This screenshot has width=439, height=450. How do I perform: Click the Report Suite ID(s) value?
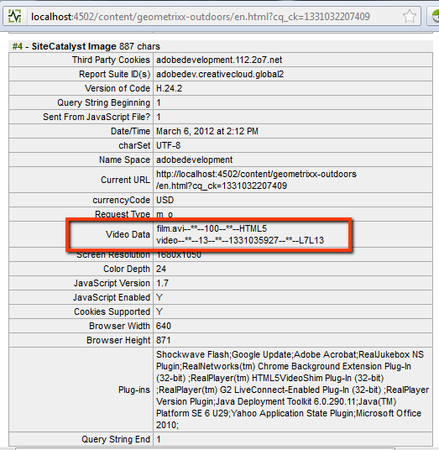click(220, 74)
